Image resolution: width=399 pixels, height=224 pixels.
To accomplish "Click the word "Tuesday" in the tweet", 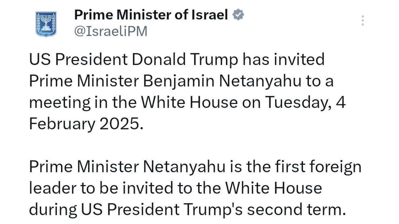I will [x=297, y=103].
